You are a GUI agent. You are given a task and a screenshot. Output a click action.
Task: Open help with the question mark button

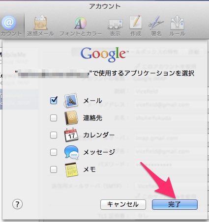tap(17, 204)
